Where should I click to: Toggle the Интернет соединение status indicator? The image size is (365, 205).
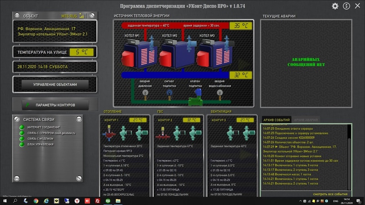pyautogui.click(x=22, y=127)
